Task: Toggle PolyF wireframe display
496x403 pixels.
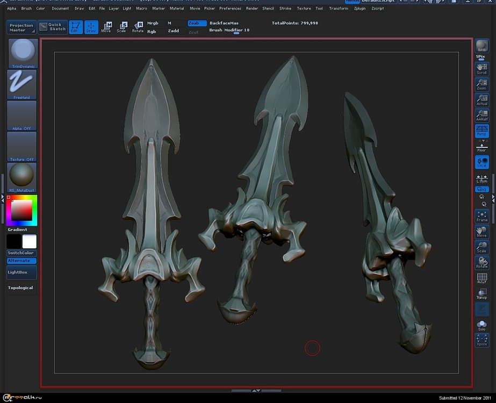Action: pyautogui.click(x=481, y=278)
